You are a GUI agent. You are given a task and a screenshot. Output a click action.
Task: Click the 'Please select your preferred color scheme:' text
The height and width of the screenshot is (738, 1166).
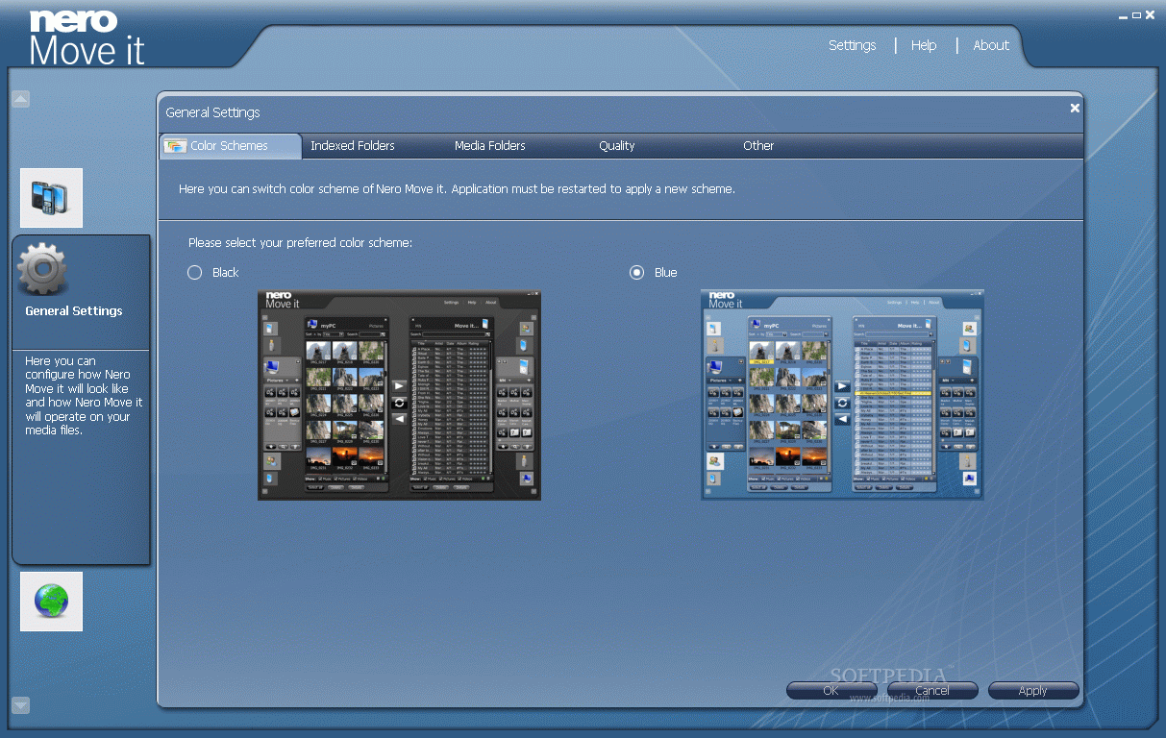(x=300, y=243)
